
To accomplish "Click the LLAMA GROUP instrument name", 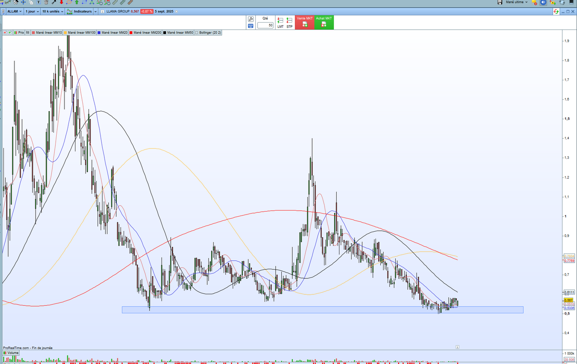I will coord(118,11).
